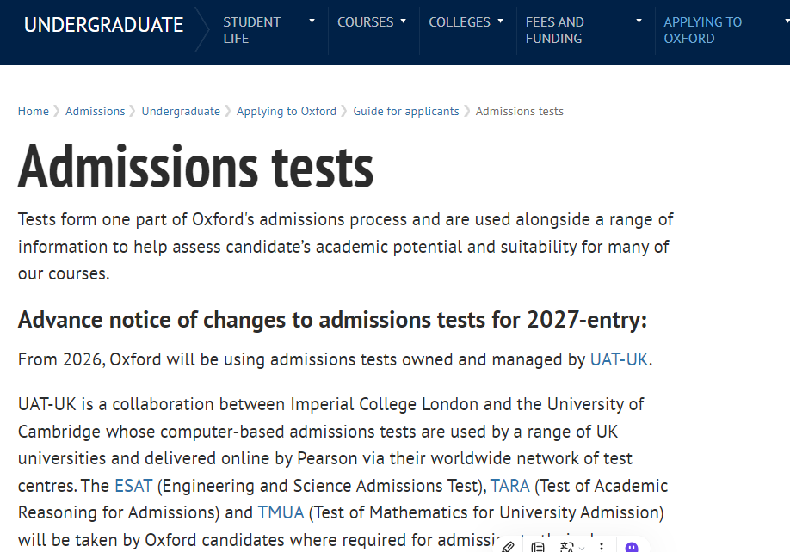790x552 pixels.
Task: Click the Admissions breadcrumb link
Action: pos(95,111)
